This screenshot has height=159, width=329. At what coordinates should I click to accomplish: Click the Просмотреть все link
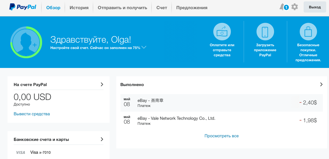[x=222, y=136]
